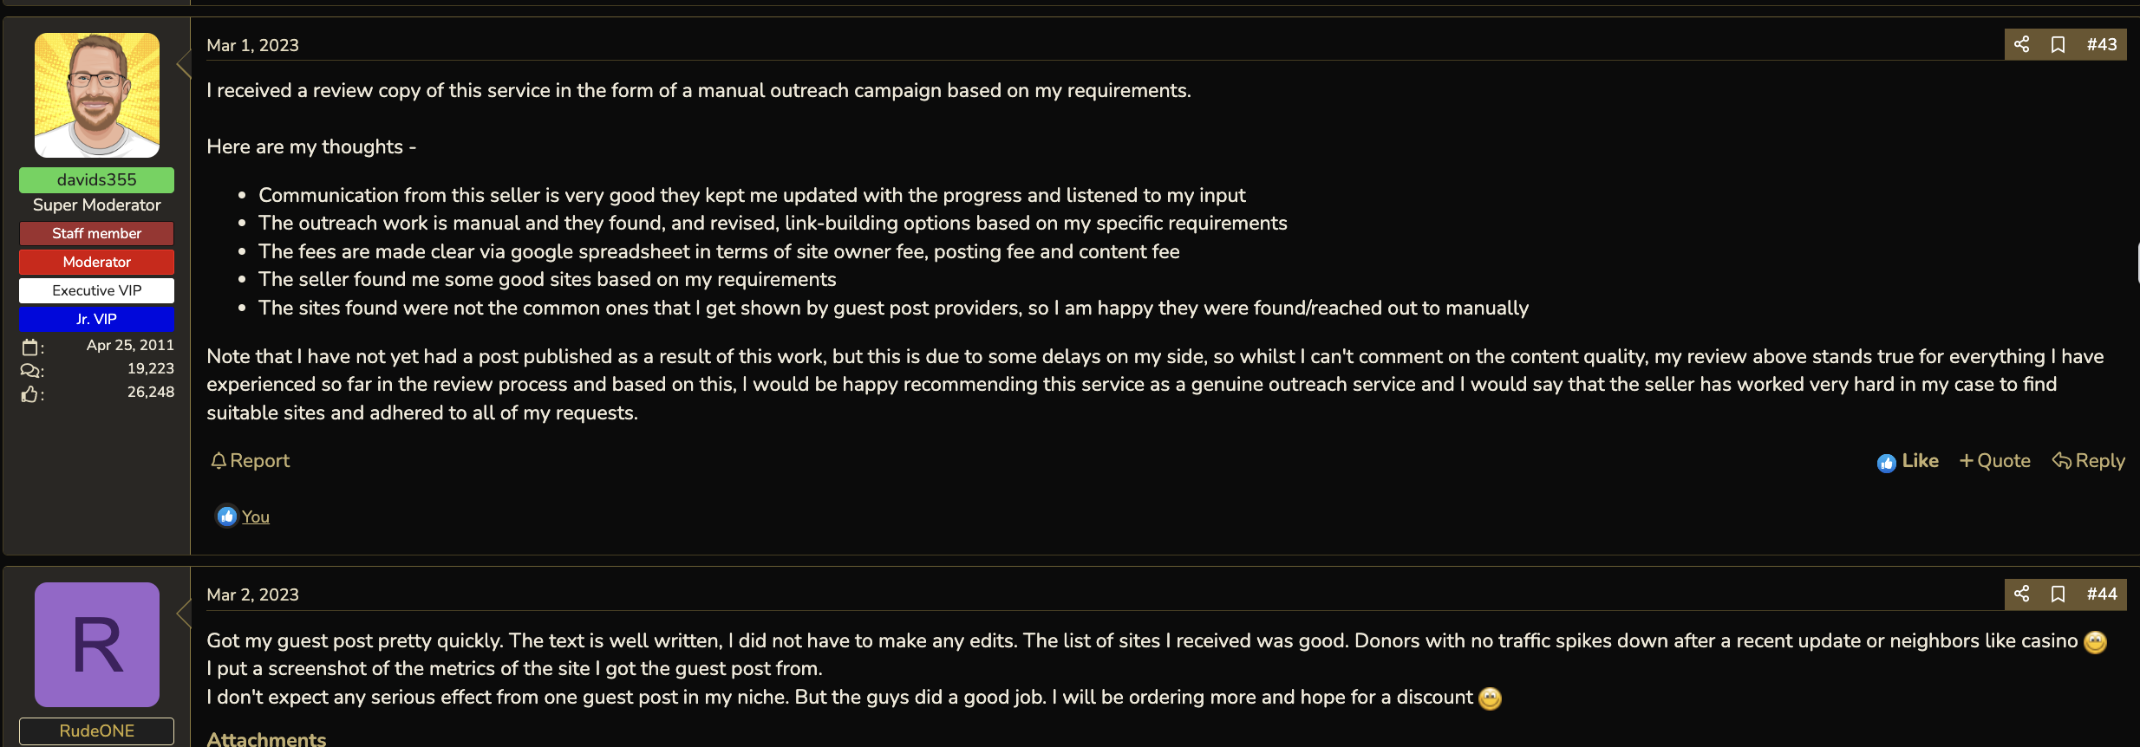Quote davids355's post
The image size is (2140, 747).
1994,461
